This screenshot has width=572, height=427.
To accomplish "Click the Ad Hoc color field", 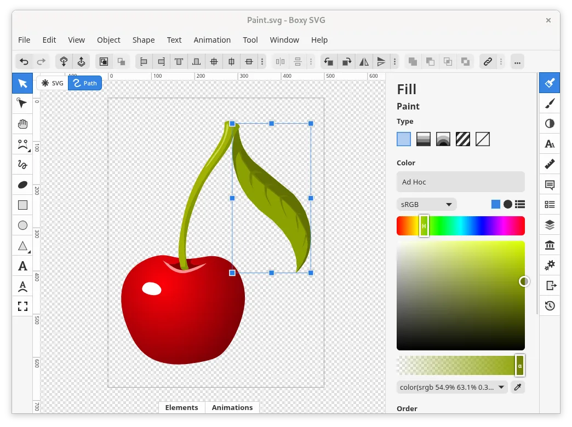I will tap(460, 182).
